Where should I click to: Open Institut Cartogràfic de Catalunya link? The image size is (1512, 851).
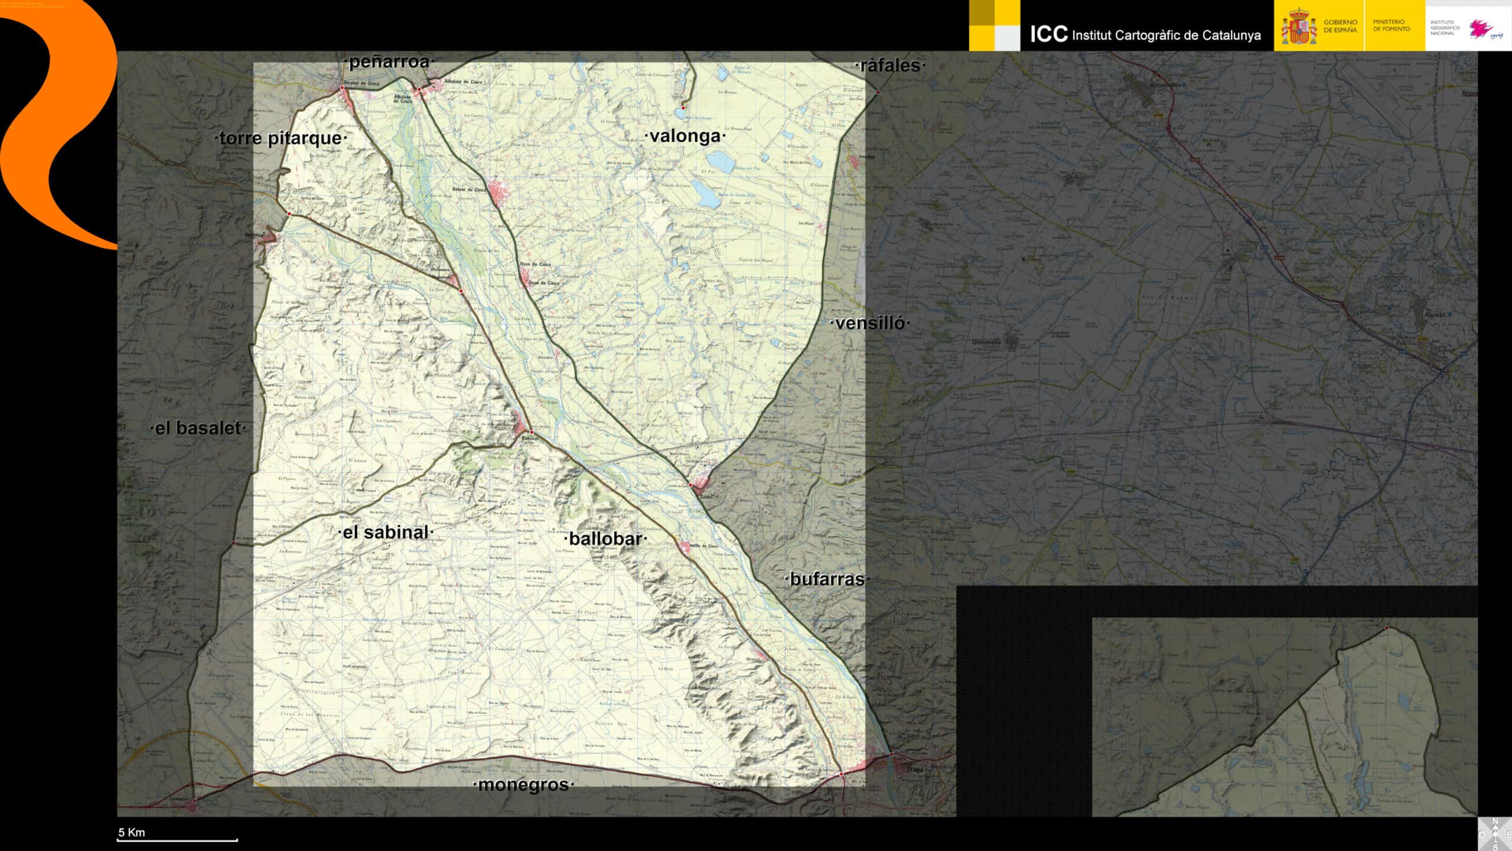pos(1145,34)
